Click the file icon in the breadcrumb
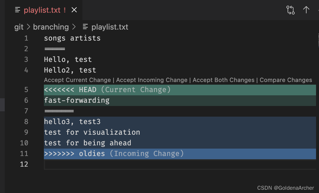 pyautogui.click(x=85, y=27)
